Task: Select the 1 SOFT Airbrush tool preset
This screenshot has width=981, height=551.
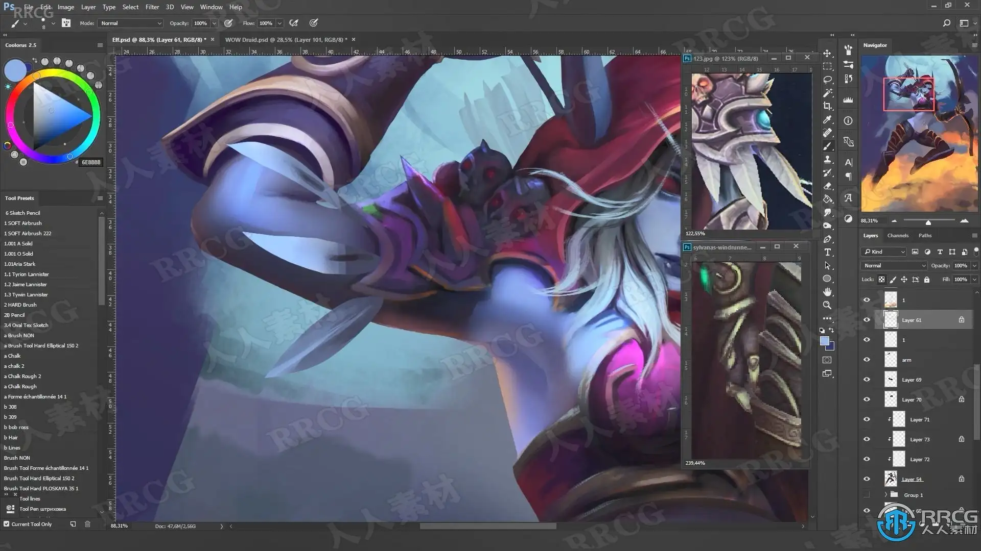Action: click(23, 223)
